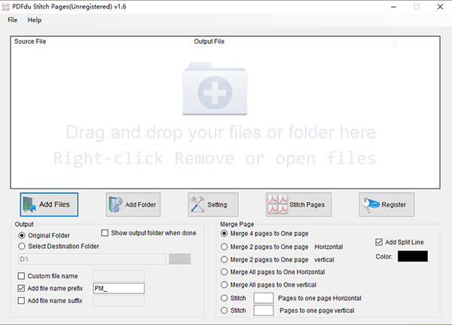Toggle the Add Split Line checkbox
This screenshot has height=325, width=452.
(379, 242)
